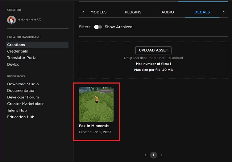Switch to the Models tab
The height and width of the screenshot is (162, 232).
click(x=98, y=12)
